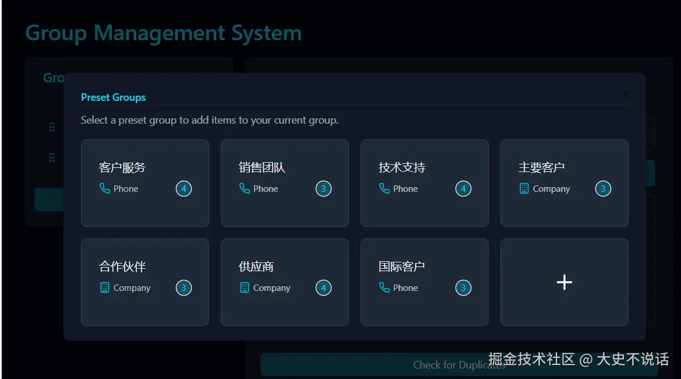Click the lower drag handle in Groups panel
The width and height of the screenshot is (681, 379).
(x=51, y=157)
